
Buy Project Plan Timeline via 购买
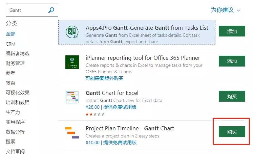pos(232,132)
